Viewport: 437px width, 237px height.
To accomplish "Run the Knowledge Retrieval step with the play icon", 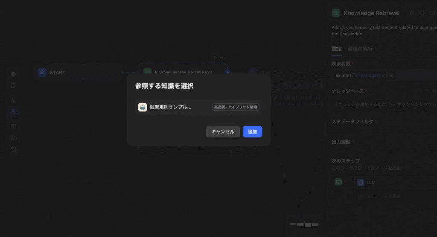I will [x=412, y=13].
